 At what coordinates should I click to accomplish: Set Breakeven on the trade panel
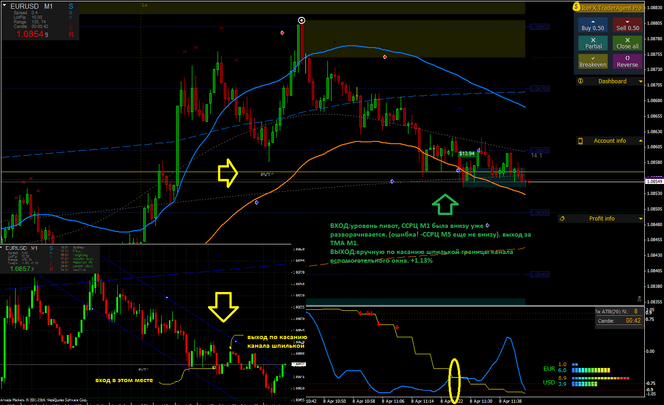pos(593,61)
